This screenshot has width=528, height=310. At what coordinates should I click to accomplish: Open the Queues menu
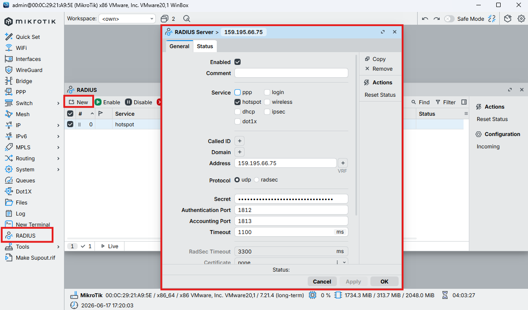(20, 181)
